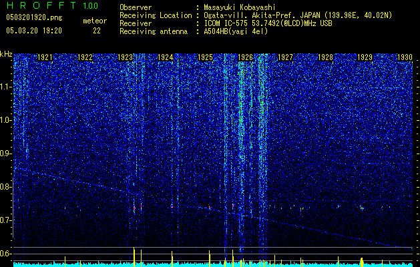Screen dimensions: 420x267
Task: Click the meteor label
Action: pyautogui.click(x=95, y=21)
